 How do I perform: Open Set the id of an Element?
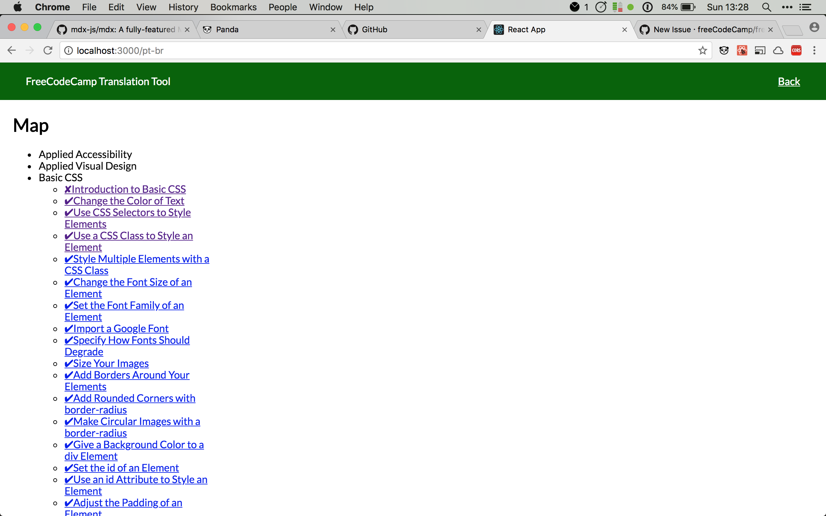pos(122,468)
